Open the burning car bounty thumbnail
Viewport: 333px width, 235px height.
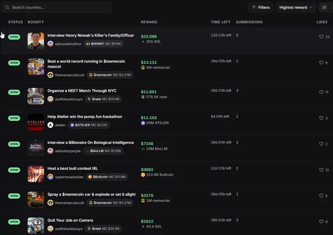36,200
